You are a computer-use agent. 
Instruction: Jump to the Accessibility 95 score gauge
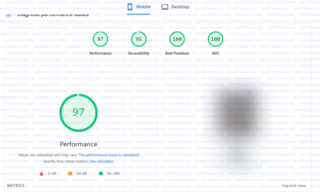click(139, 39)
